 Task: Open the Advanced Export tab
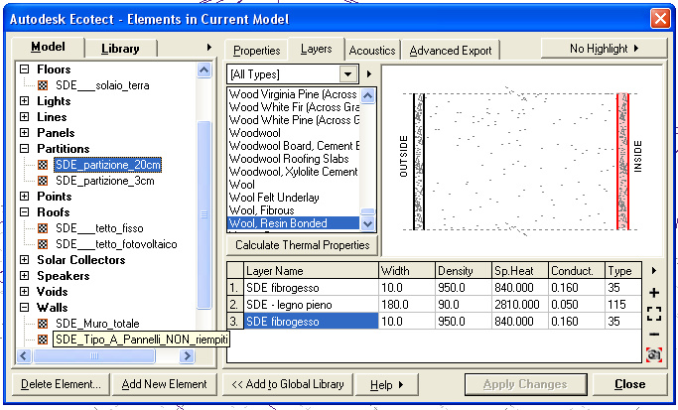450,51
